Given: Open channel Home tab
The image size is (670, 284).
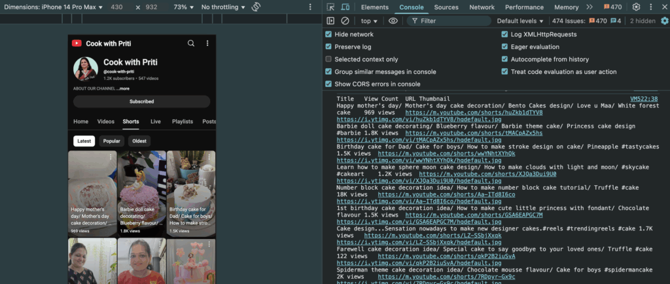Looking at the screenshot, I should coord(80,121).
